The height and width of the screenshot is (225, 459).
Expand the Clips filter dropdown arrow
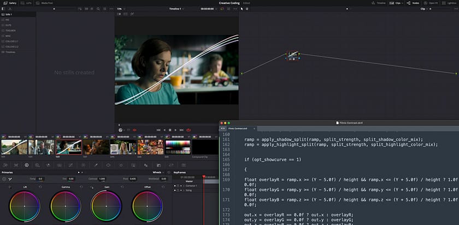pyautogui.click(x=402, y=3)
